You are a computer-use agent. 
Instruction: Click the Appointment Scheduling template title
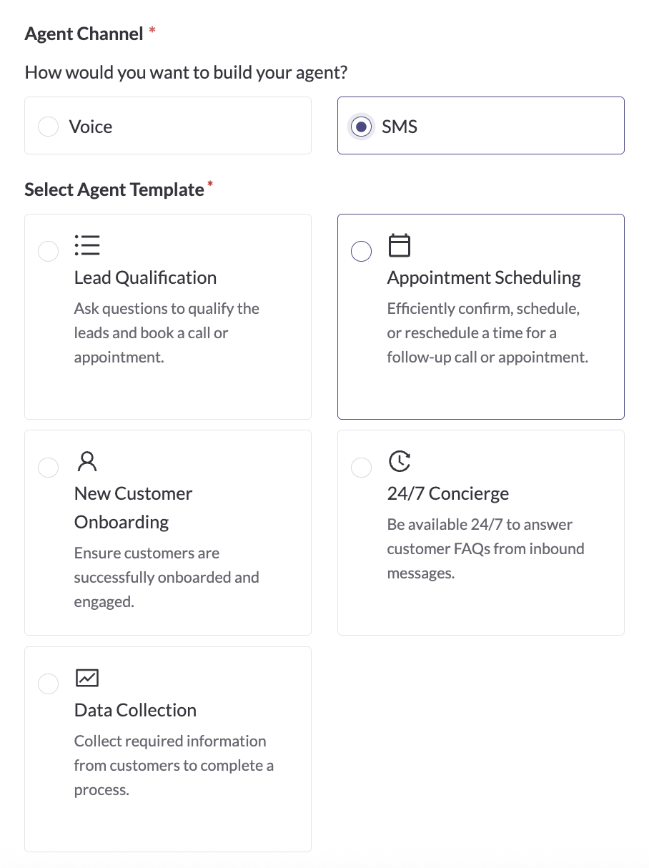tap(484, 277)
